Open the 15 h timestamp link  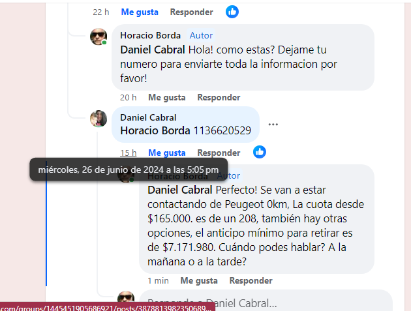[x=128, y=153]
